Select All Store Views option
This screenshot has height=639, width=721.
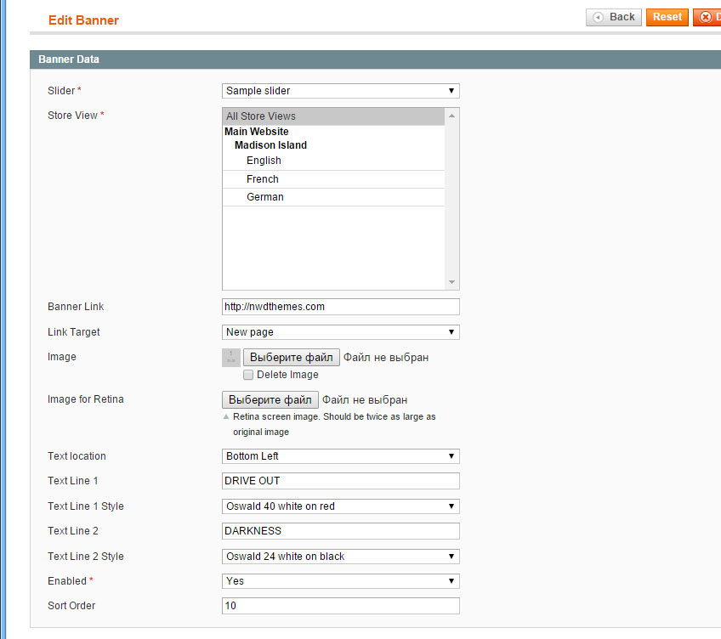333,116
